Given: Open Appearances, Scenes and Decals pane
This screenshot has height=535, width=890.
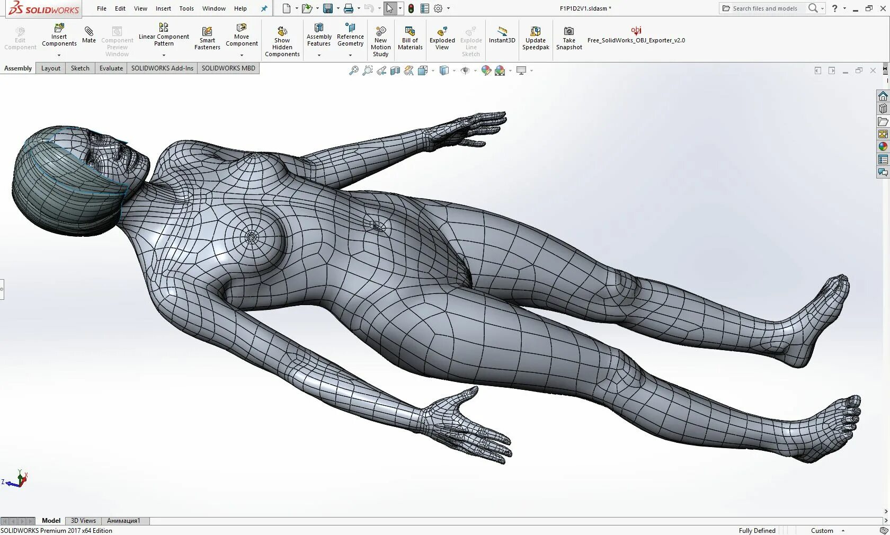Looking at the screenshot, I should [883, 147].
